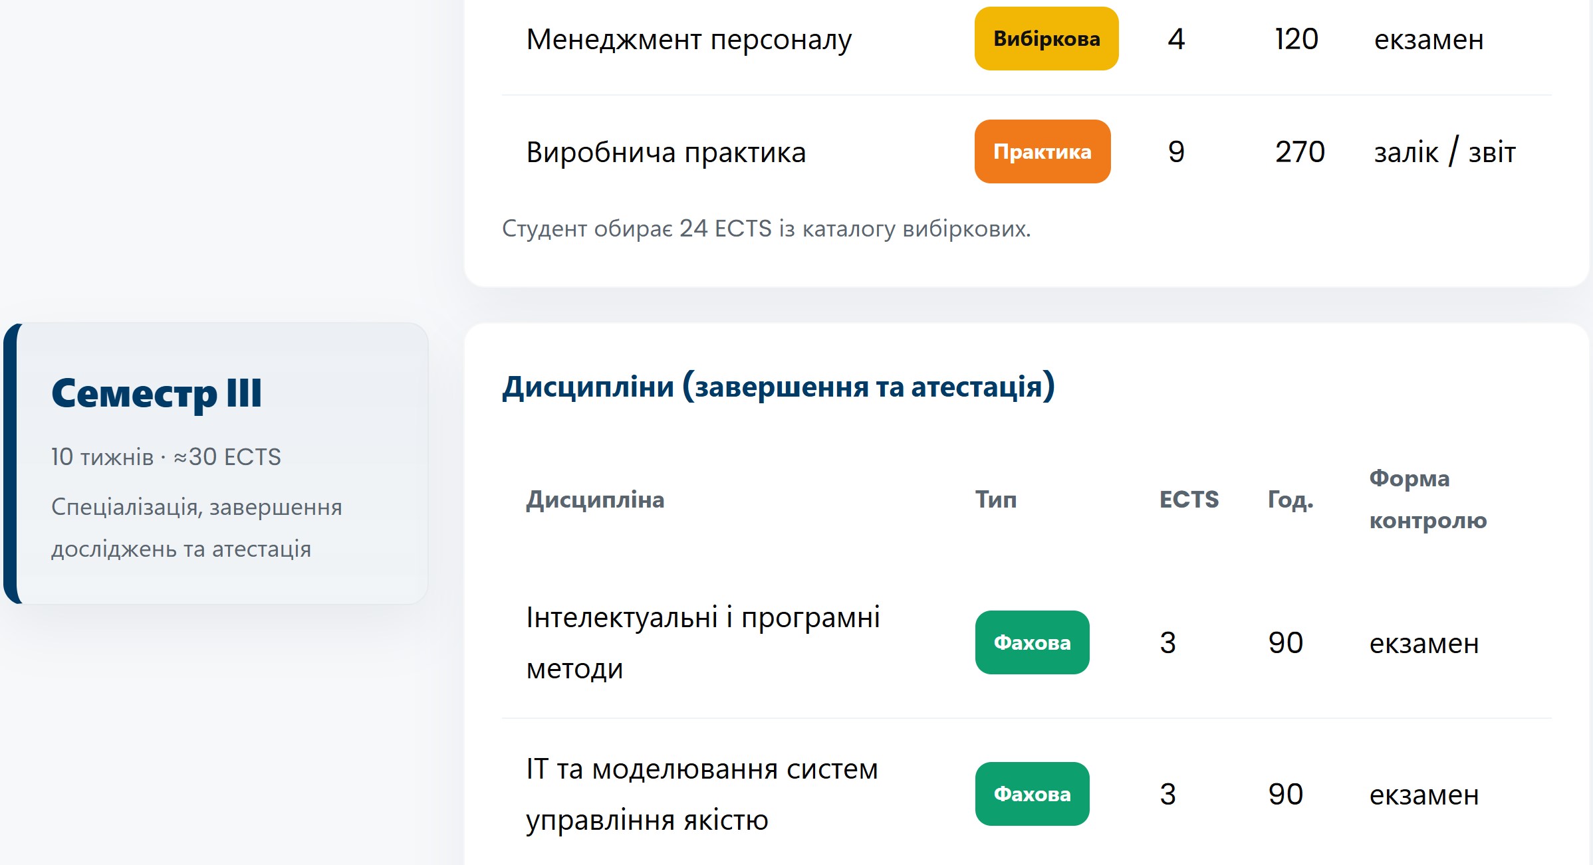Click the 10 тижнів · ≈30 ECTS subtitle
The image size is (1593, 865).
[x=166, y=457]
